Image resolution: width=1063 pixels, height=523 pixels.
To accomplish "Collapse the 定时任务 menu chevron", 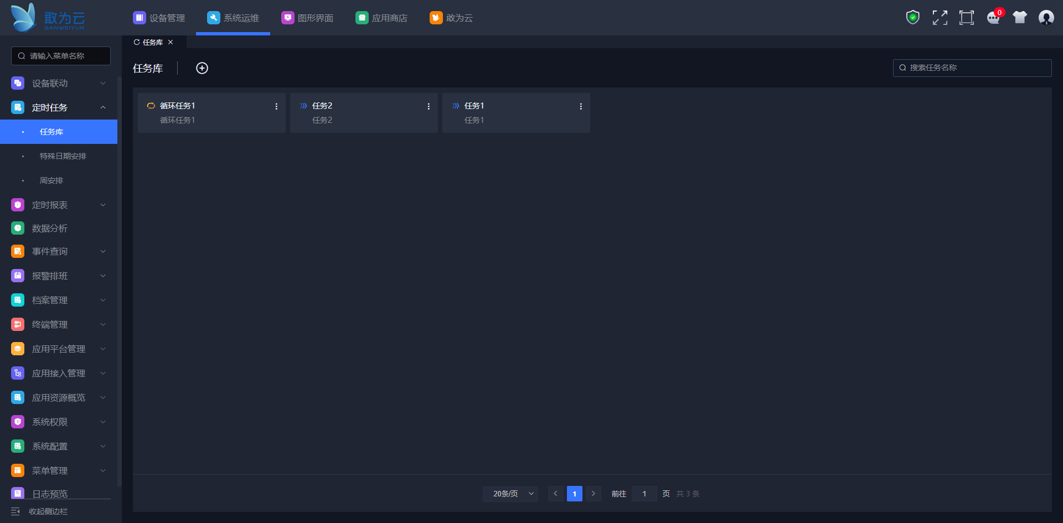I will click(x=103, y=107).
